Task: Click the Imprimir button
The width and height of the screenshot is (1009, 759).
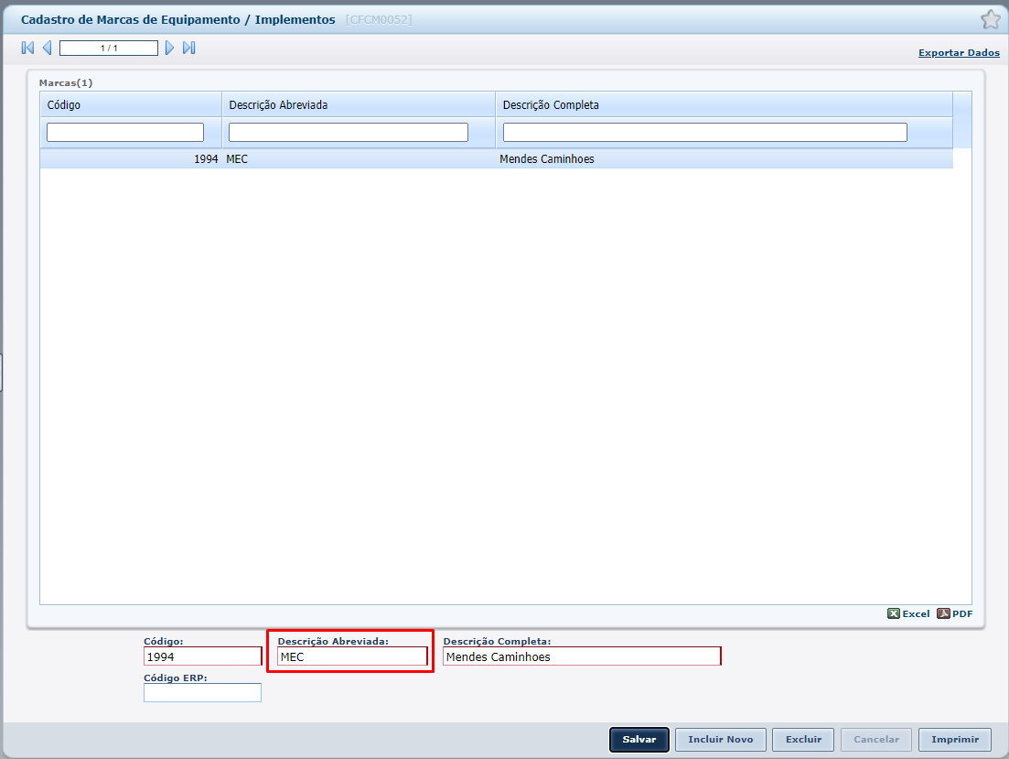Action: [955, 740]
